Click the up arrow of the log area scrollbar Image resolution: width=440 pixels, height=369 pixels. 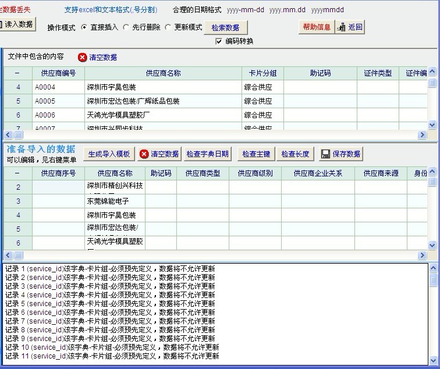click(x=432, y=268)
